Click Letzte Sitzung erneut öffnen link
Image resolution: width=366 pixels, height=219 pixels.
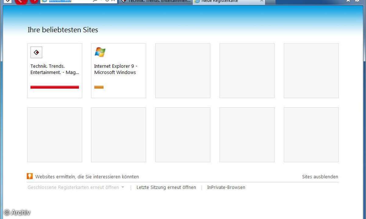[166, 187]
